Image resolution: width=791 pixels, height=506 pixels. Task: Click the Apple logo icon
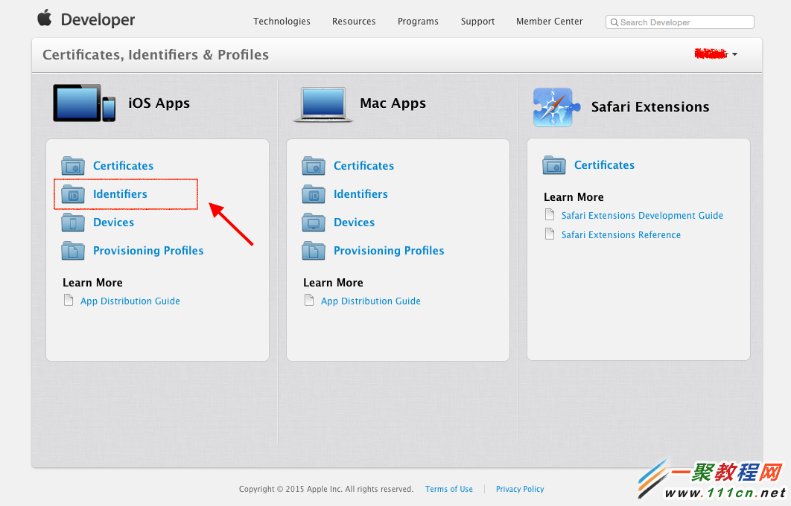[x=45, y=18]
